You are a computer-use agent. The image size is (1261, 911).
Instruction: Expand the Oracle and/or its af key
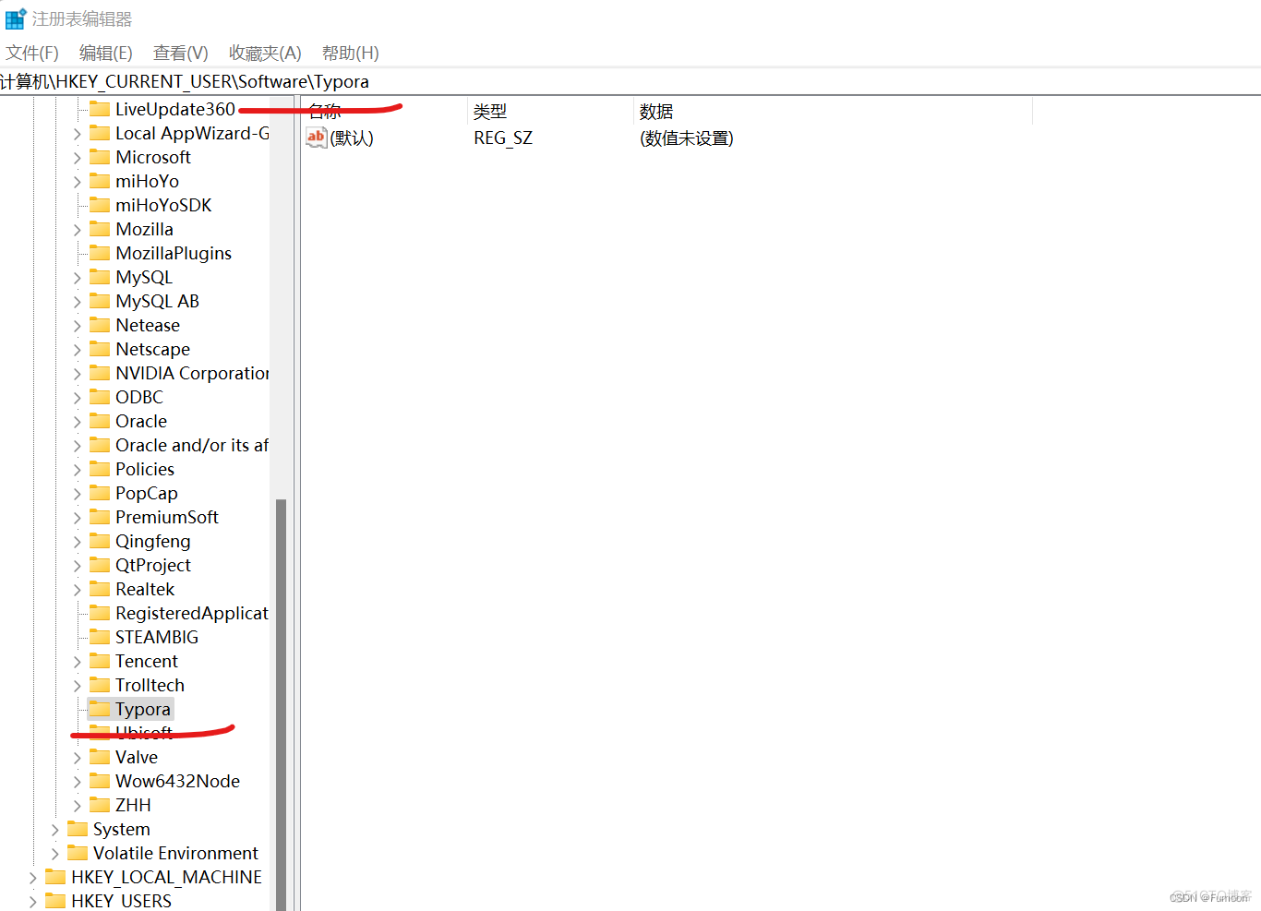(78, 445)
